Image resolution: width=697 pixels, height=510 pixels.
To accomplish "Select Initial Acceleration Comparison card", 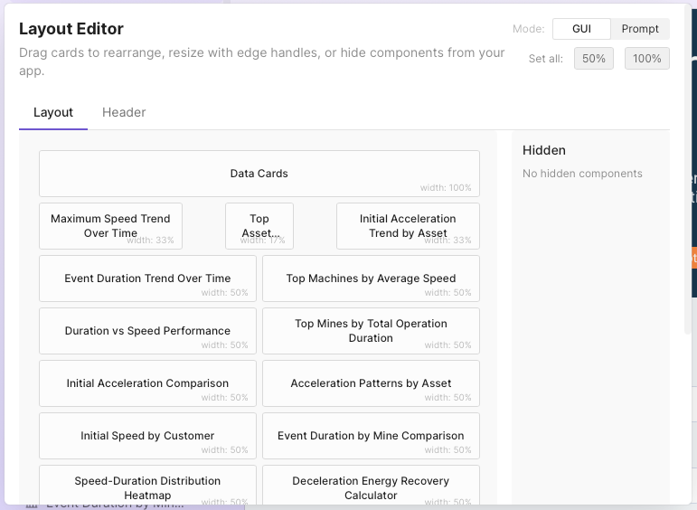I will [x=147, y=383].
